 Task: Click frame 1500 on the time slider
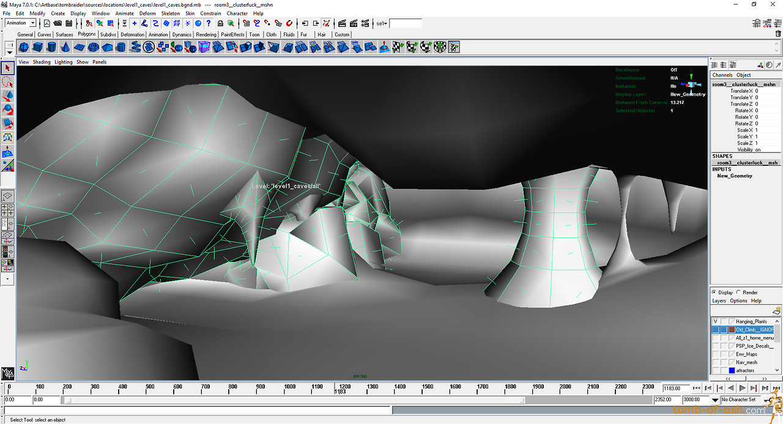pos(426,389)
